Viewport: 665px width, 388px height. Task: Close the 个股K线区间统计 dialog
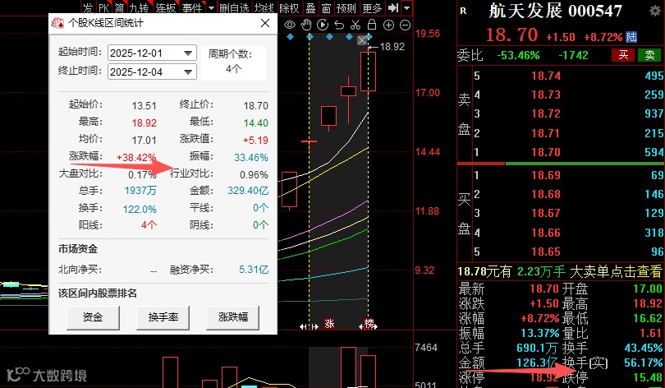265,23
